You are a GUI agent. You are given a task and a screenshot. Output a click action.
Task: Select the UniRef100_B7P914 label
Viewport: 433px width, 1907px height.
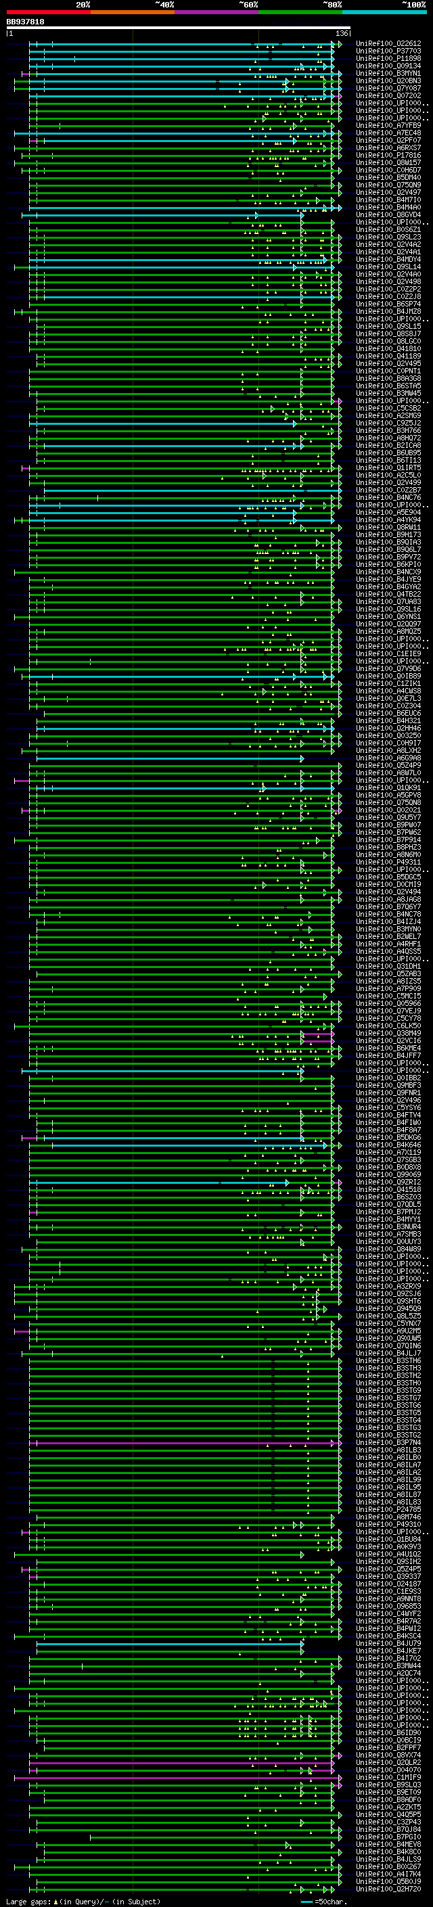coord(388,840)
